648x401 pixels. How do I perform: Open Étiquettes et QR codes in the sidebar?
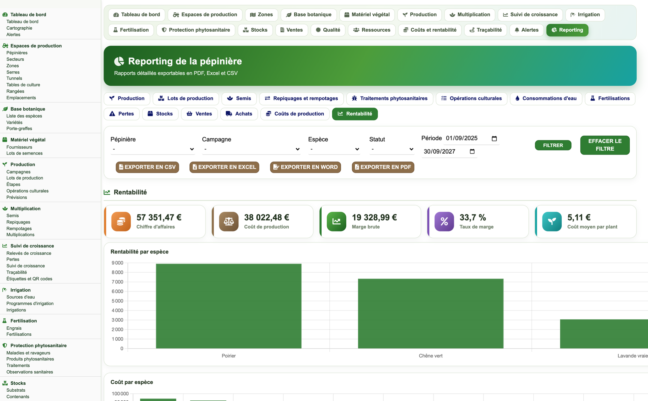(x=29, y=279)
